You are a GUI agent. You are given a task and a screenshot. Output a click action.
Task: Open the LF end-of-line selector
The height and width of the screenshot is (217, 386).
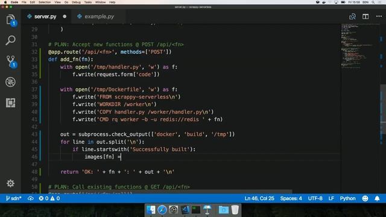(331, 198)
